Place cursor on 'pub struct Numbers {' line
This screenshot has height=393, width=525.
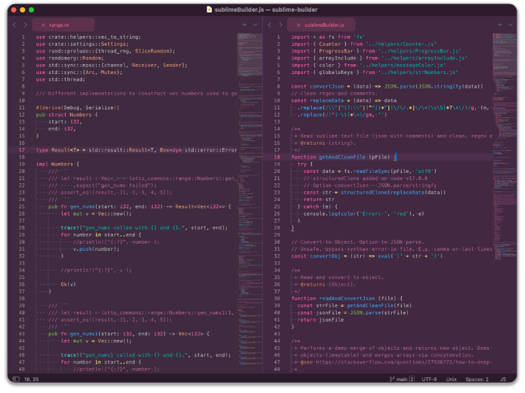(x=67, y=115)
